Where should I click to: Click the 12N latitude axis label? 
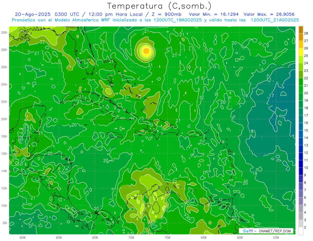coord(4,188)
